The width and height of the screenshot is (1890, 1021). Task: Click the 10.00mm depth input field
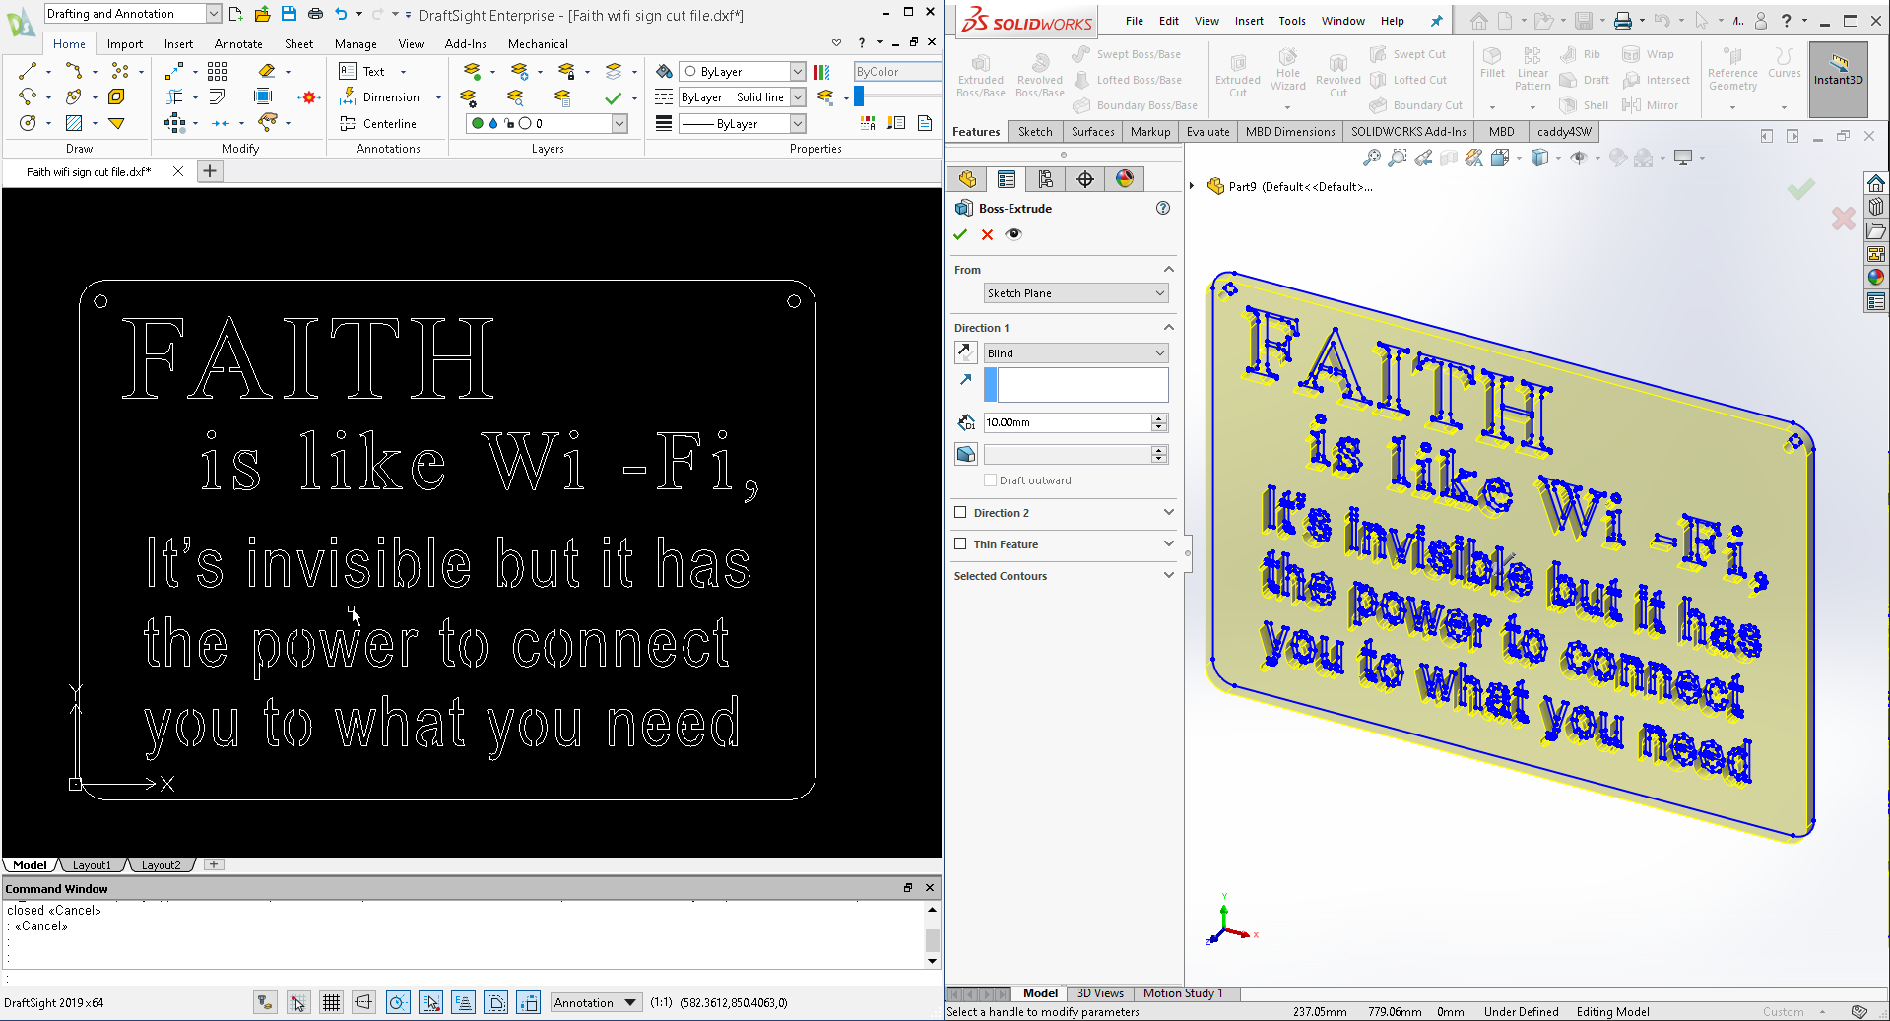1067,422
